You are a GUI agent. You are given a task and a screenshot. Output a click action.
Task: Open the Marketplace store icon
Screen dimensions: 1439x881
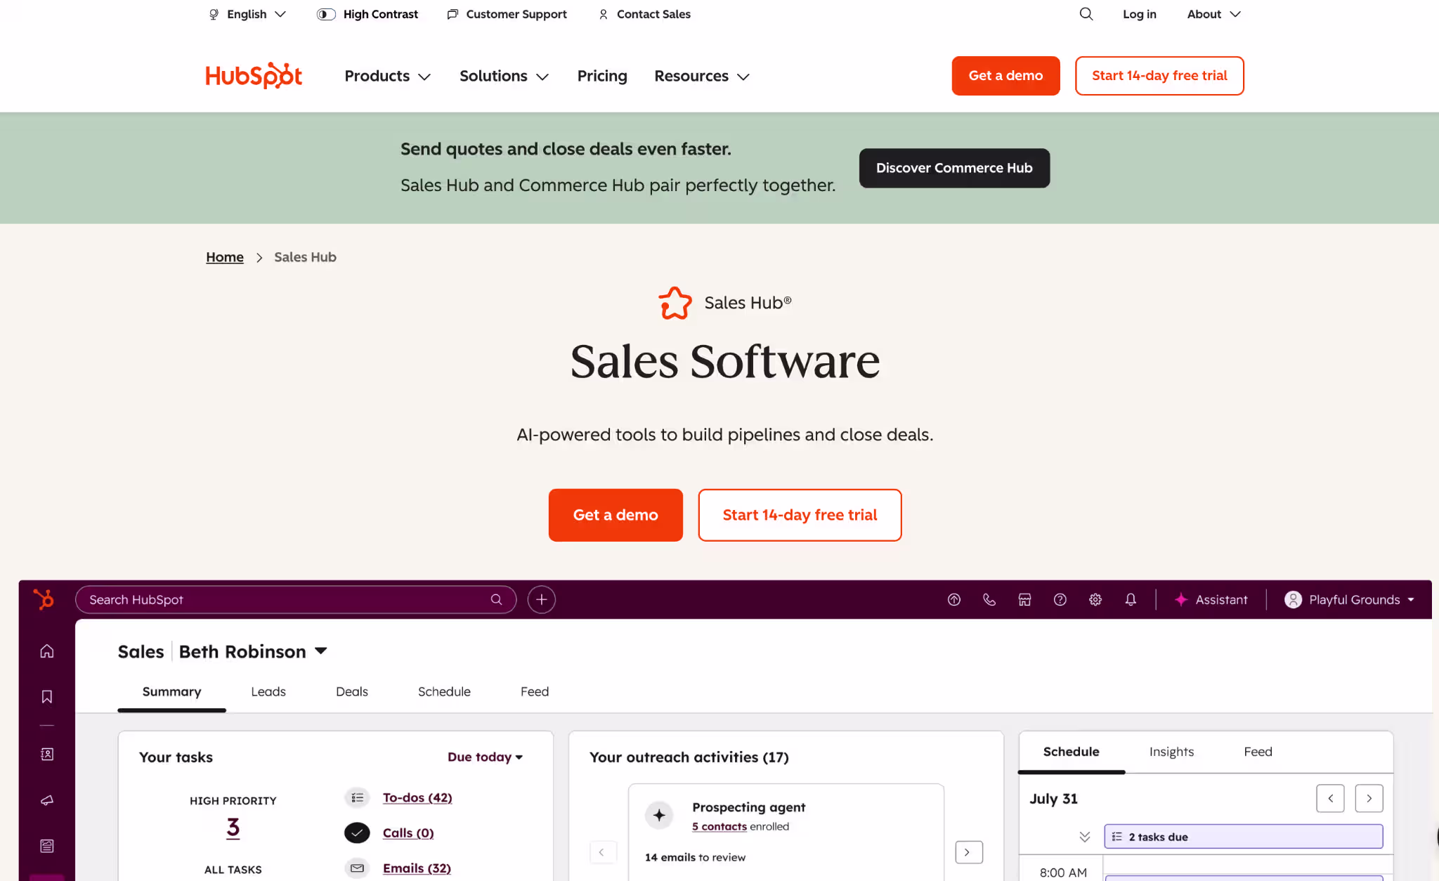pyautogui.click(x=1024, y=599)
